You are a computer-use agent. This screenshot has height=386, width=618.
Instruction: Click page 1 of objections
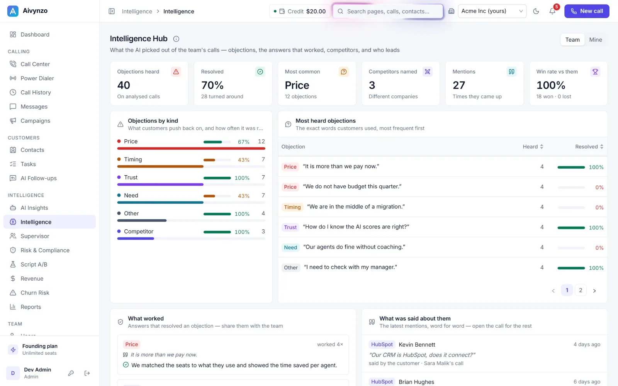point(567,290)
